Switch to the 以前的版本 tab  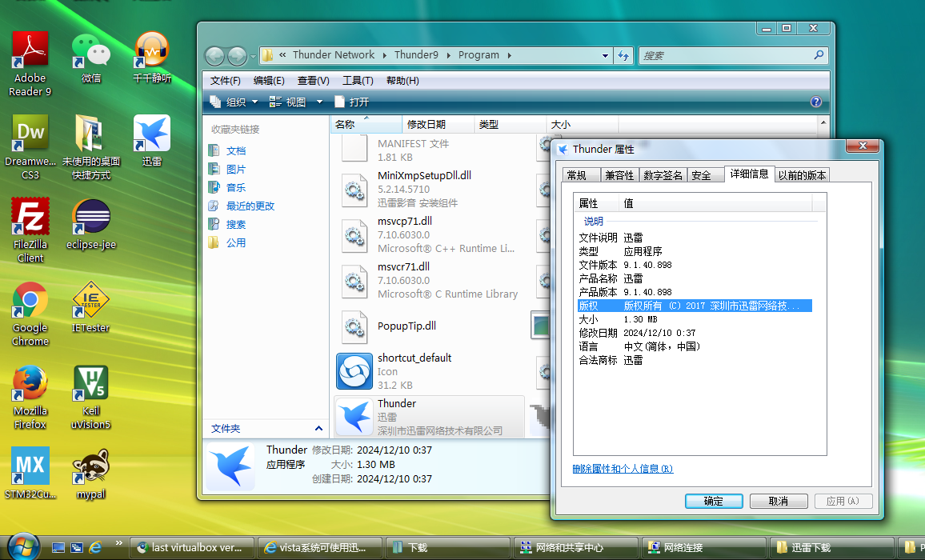point(802,175)
